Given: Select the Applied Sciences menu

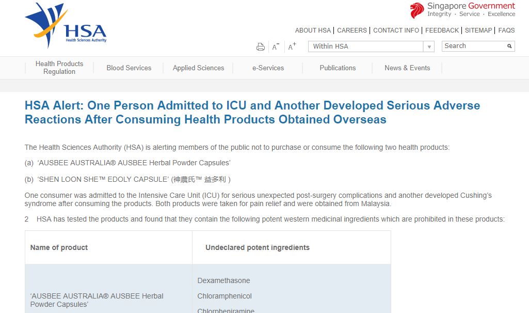Looking at the screenshot, I should coord(199,68).
